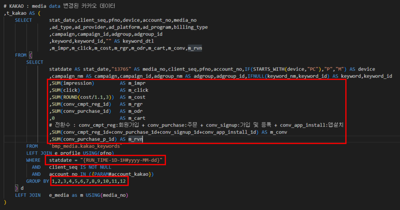Viewport: 400px width, 210px height.
Task: Click the IFNULL function name
Action: coord(256,76)
